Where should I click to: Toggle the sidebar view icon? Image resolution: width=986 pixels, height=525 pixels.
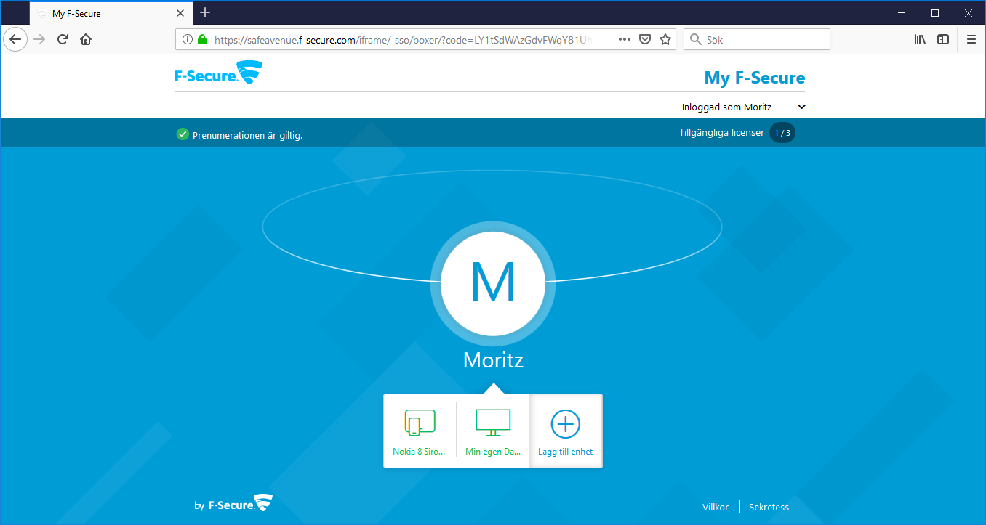(943, 39)
